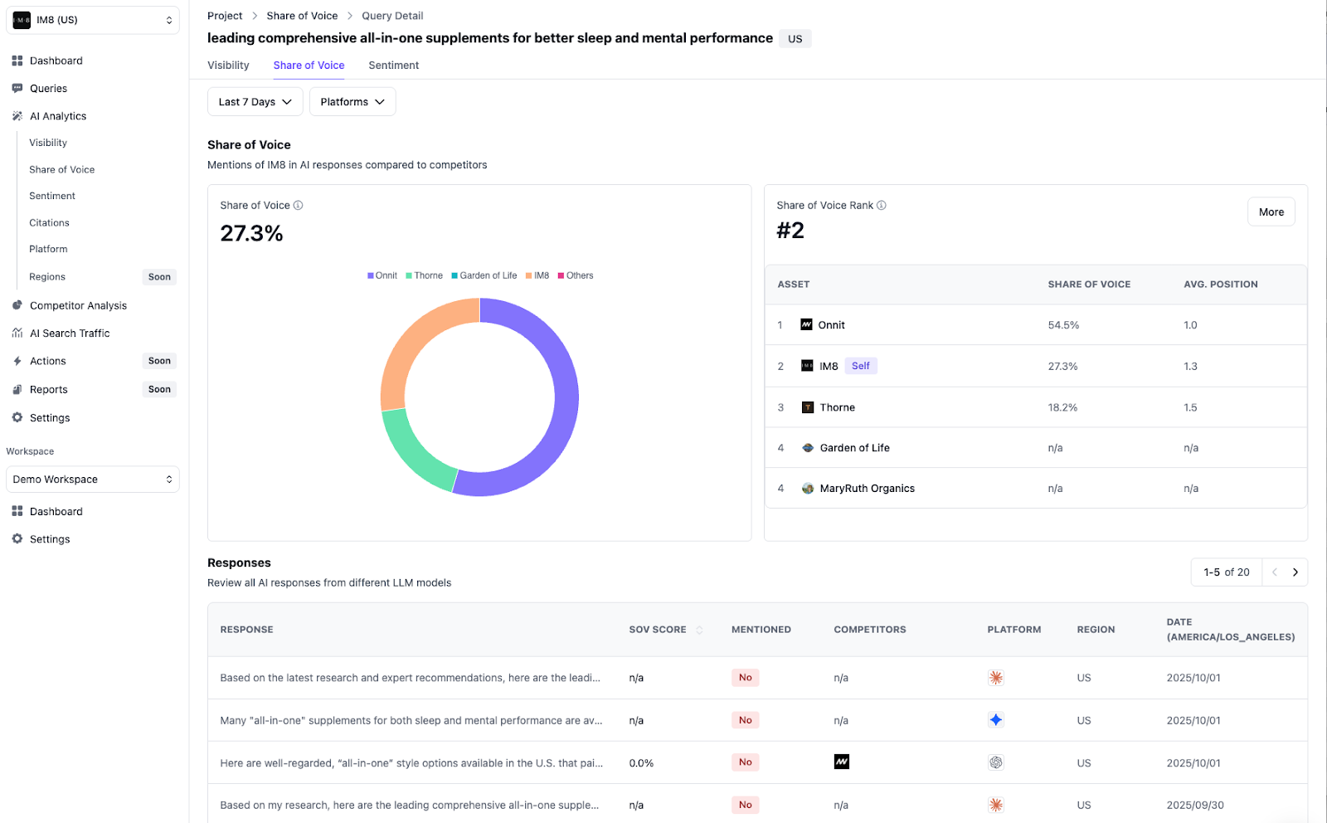Viewport: 1327px width, 823px height.
Task: Open the Visibility tab
Action: click(228, 65)
